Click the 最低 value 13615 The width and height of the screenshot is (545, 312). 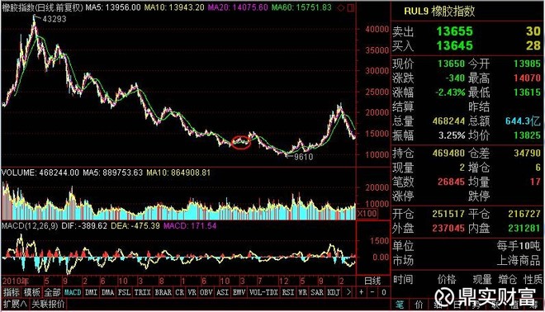tap(527, 92)
